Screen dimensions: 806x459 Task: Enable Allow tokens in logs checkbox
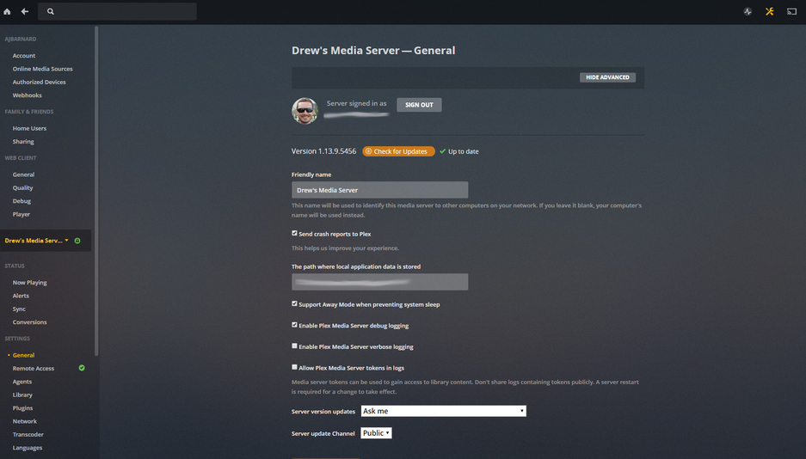pyautogui.click(x=294, y=367)
